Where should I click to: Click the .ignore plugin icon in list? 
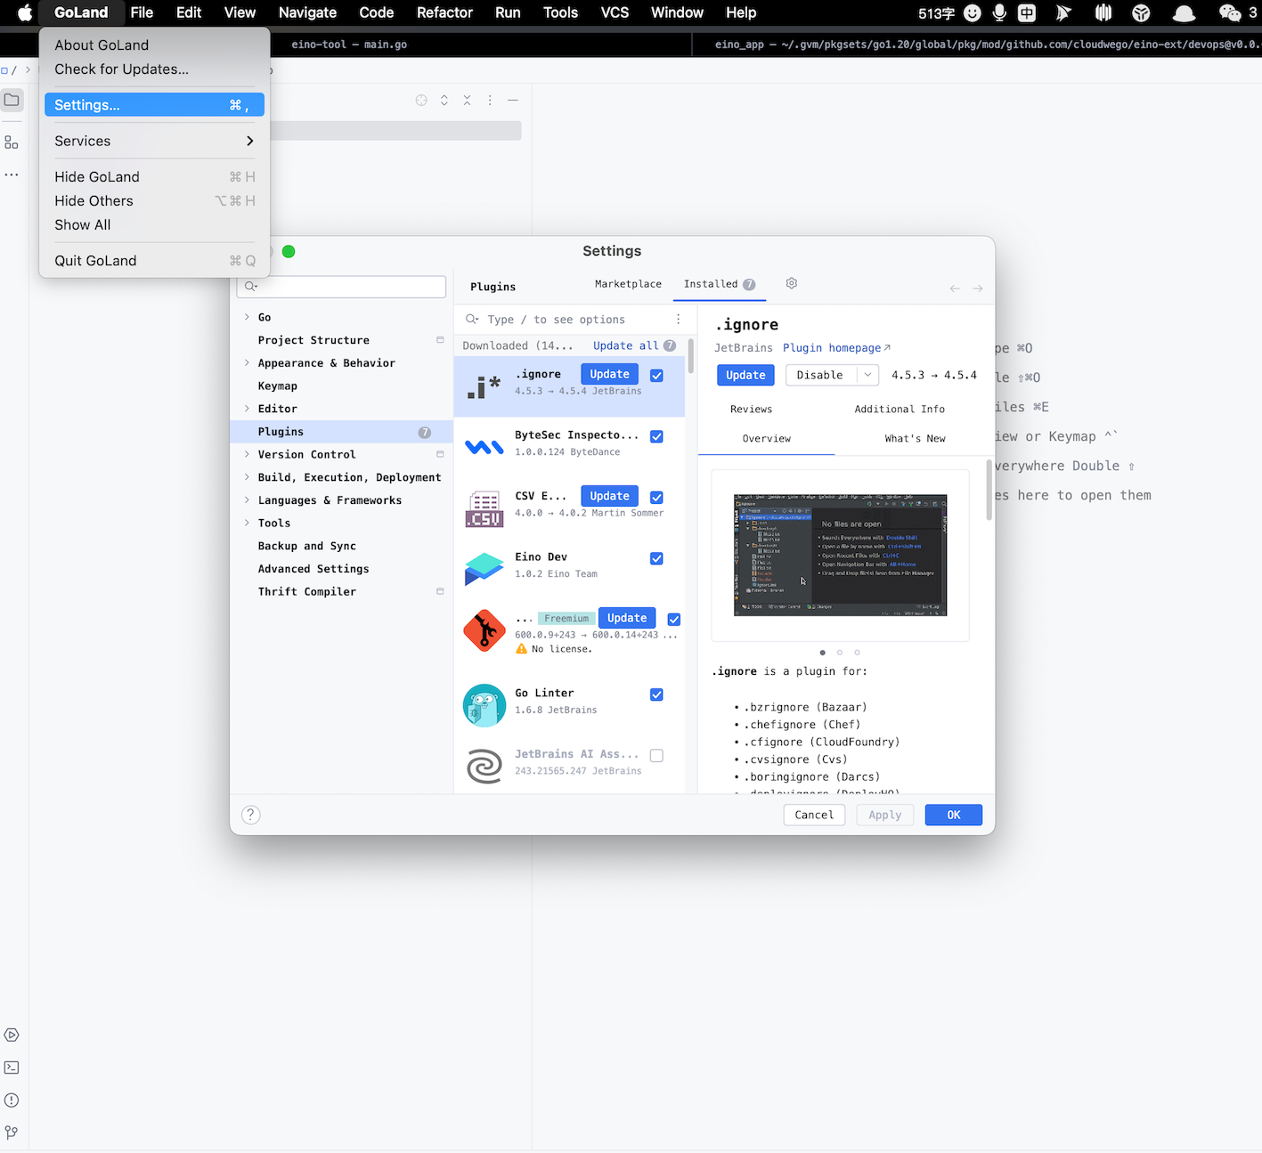484,386
